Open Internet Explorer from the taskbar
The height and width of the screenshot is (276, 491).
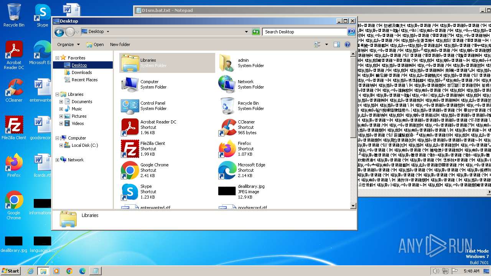click(30, 271)
